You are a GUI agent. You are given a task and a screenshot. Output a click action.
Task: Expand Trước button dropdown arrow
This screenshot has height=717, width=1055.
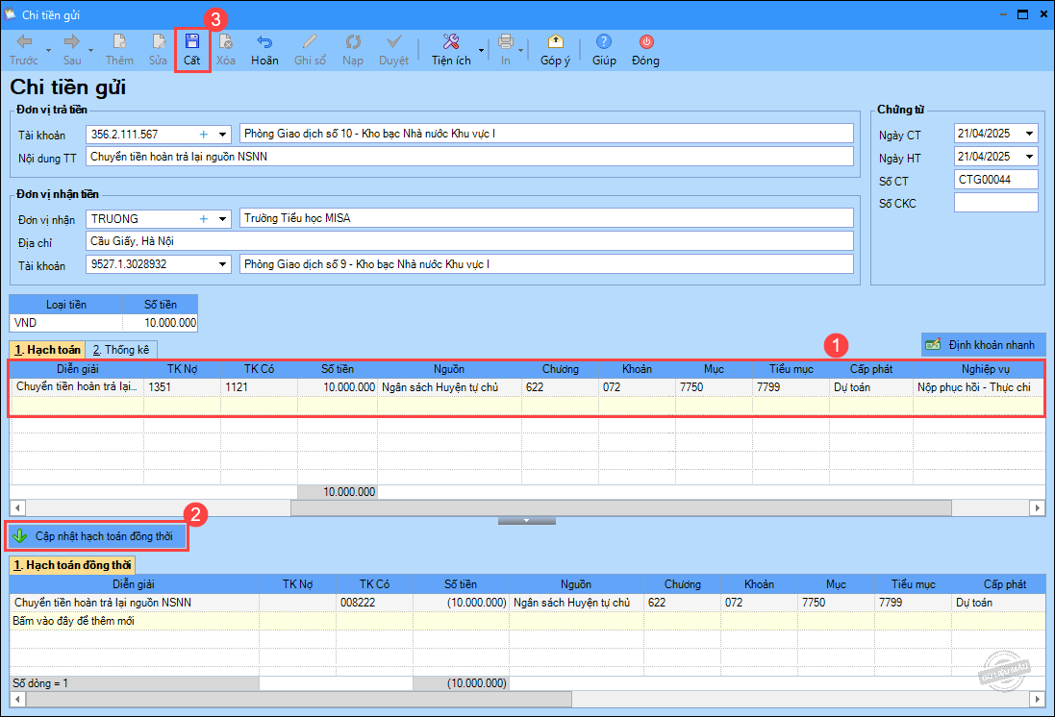coord(48,50)
